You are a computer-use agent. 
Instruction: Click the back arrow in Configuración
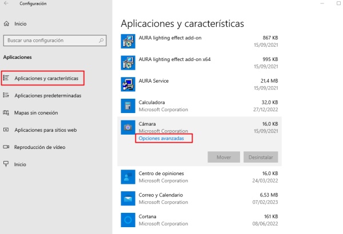click(x=7, y=4)
